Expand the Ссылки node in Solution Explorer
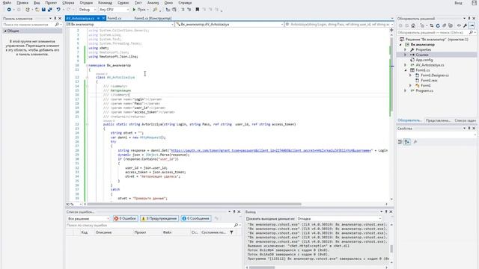Viewport: 479px width, 269px height. [406, 55]
